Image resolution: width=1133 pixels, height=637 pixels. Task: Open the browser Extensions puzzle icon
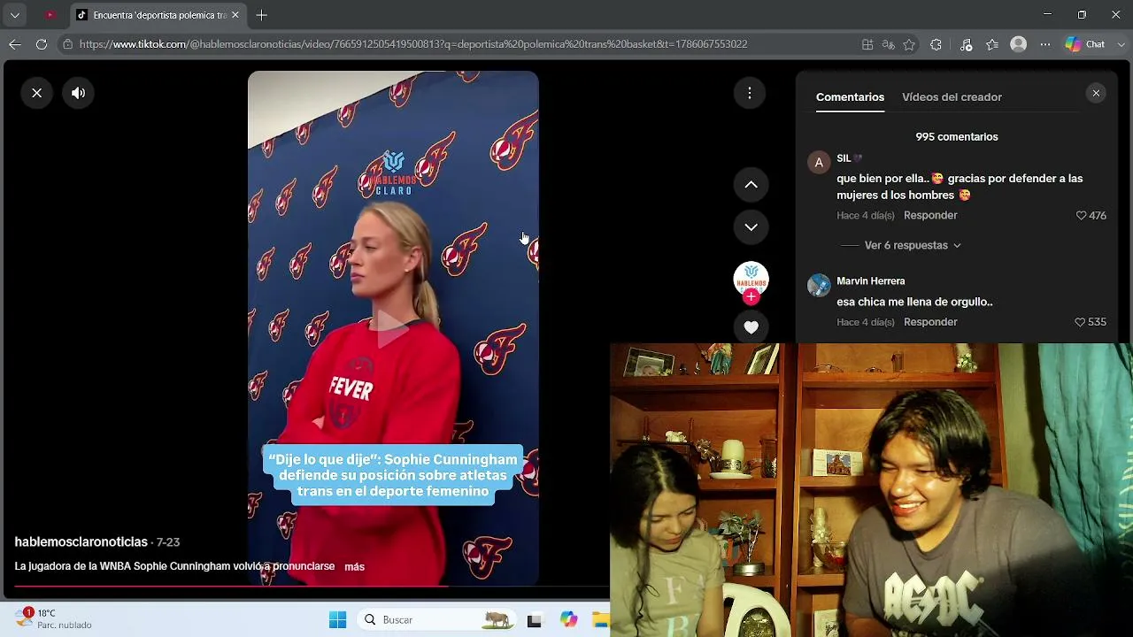[x=936, y=44]
